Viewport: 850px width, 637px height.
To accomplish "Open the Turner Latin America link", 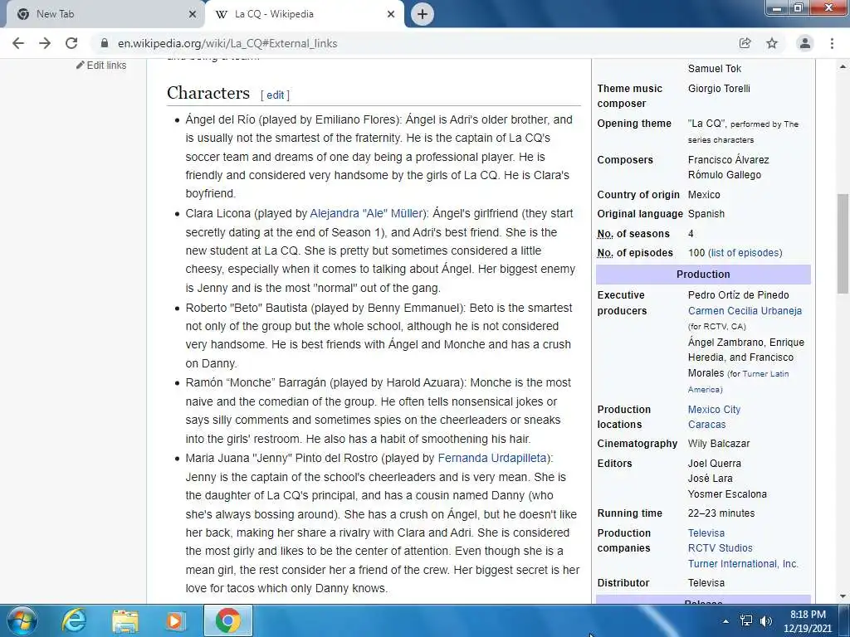I will point(738,382).
